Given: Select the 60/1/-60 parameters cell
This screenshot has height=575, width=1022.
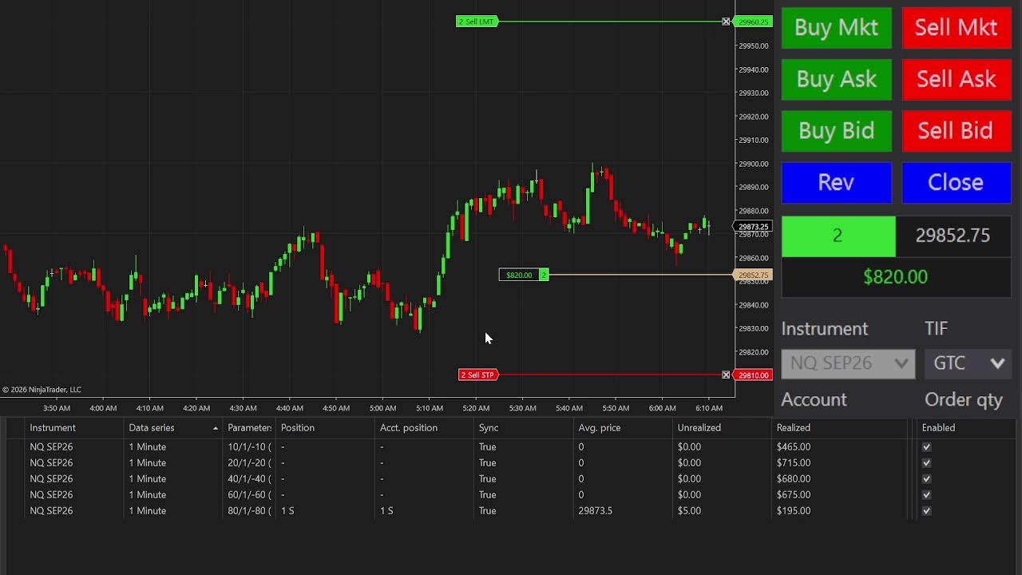Looking at the screenshot, I should pyautogui.click(x=249, y=495).
